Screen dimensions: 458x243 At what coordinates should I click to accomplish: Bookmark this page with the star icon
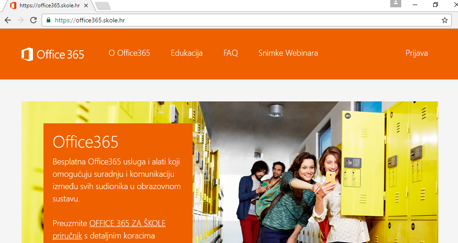(445, 20)
